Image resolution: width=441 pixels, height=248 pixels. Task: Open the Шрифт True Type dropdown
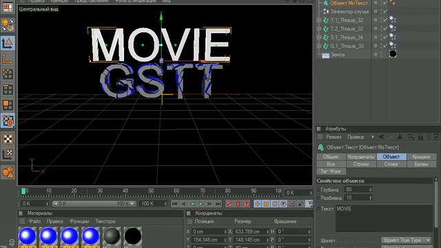407,240
